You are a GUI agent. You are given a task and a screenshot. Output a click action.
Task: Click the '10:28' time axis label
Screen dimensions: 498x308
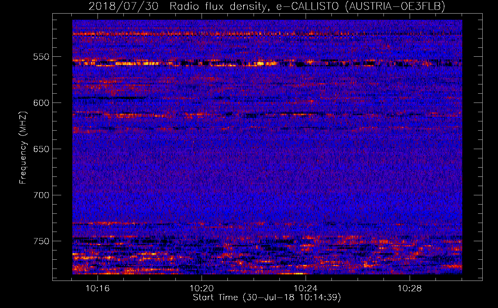tap(410, 289)
